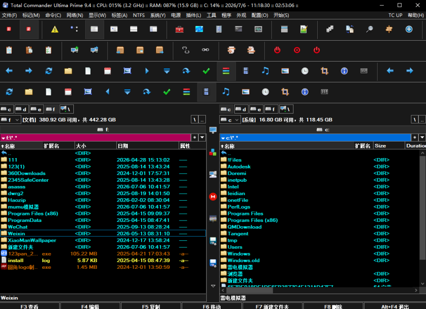Screen dimensions: 426x309
Task: Open the 插件(L) menu
Action: (194, 15)
